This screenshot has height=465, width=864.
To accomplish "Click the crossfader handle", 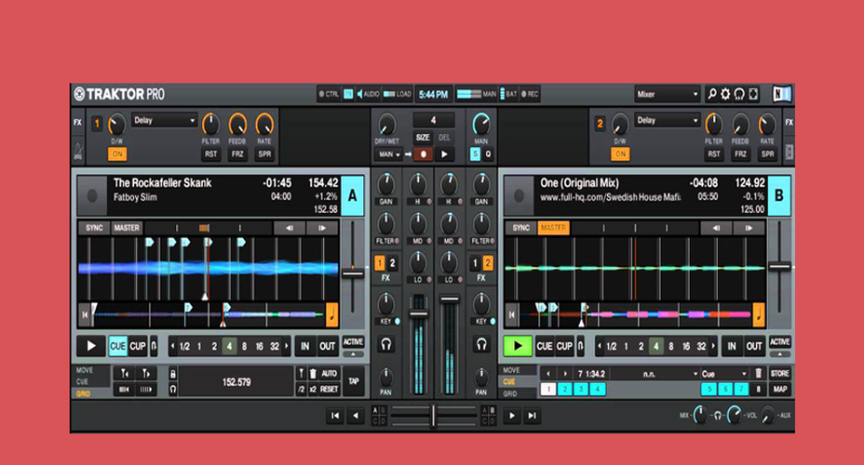I will point(433,416).
